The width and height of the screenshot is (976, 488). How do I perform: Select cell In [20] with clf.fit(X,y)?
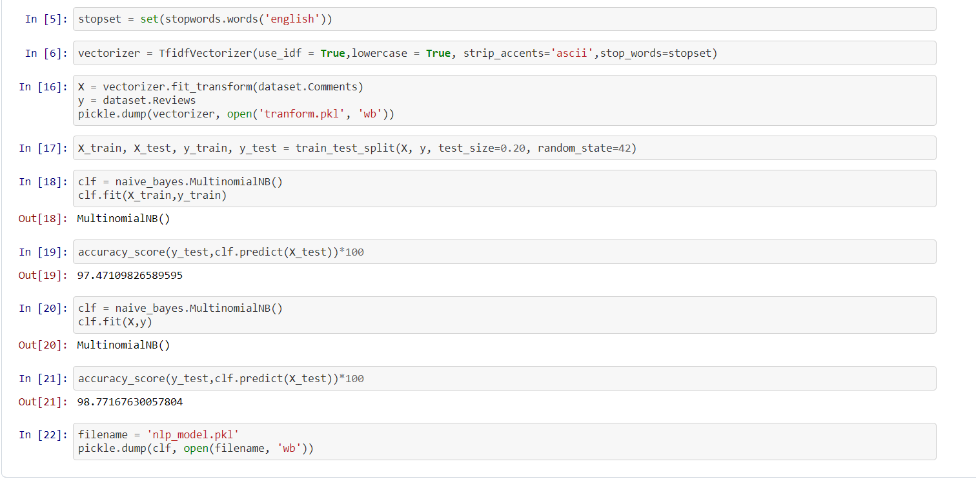[x=505, y=315]
